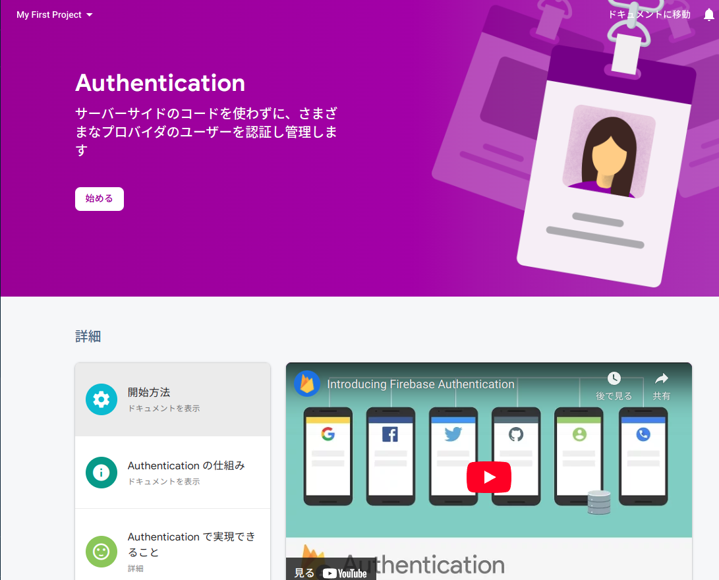Open the ドキュメントに移動 link

pyautogui.click(x=649, y=14)
